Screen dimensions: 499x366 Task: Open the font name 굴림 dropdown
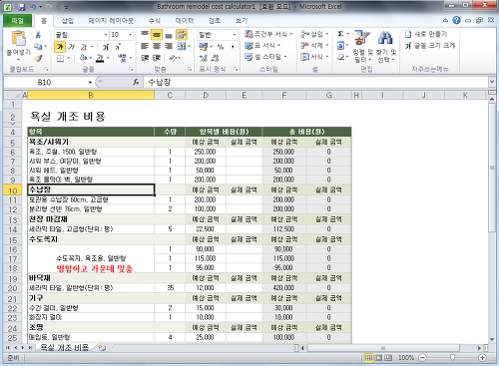click(x=106, y=35)
